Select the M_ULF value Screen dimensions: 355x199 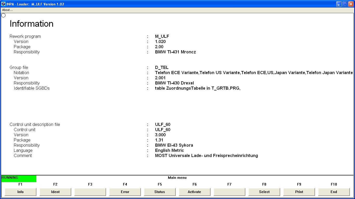pos(162,37)
